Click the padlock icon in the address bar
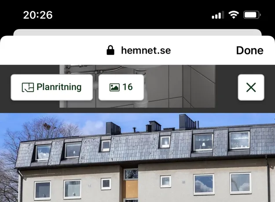 click(110, 50)
